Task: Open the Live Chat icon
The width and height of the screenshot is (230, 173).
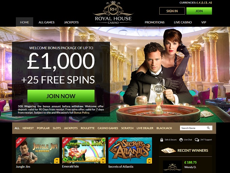Action: click(x=181, y=140)
